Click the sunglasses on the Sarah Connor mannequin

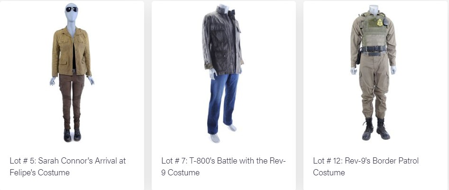(x=72, y=9)
